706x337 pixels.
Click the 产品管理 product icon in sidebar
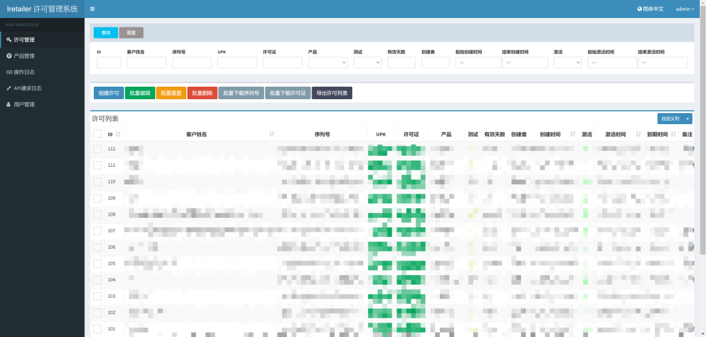[x=8, y=56]
